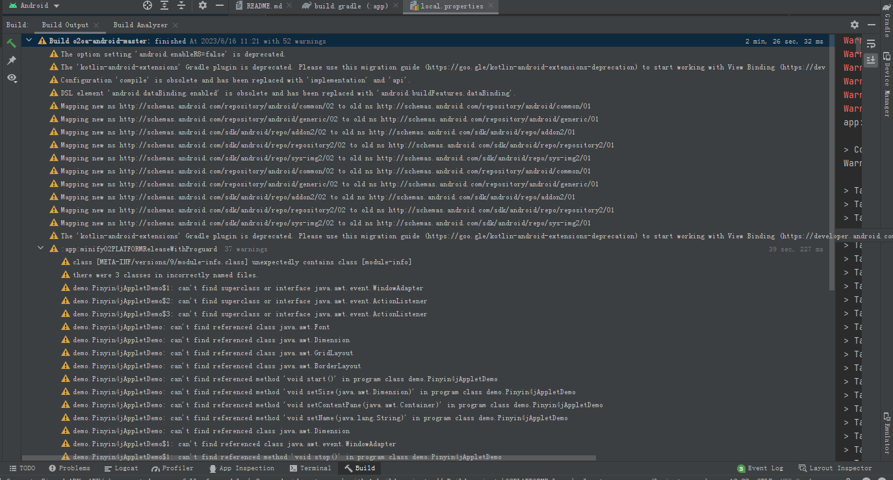Close the build.gradle (:app) tab
Viewport: 893px width, 480px height.
pos(396,6)
